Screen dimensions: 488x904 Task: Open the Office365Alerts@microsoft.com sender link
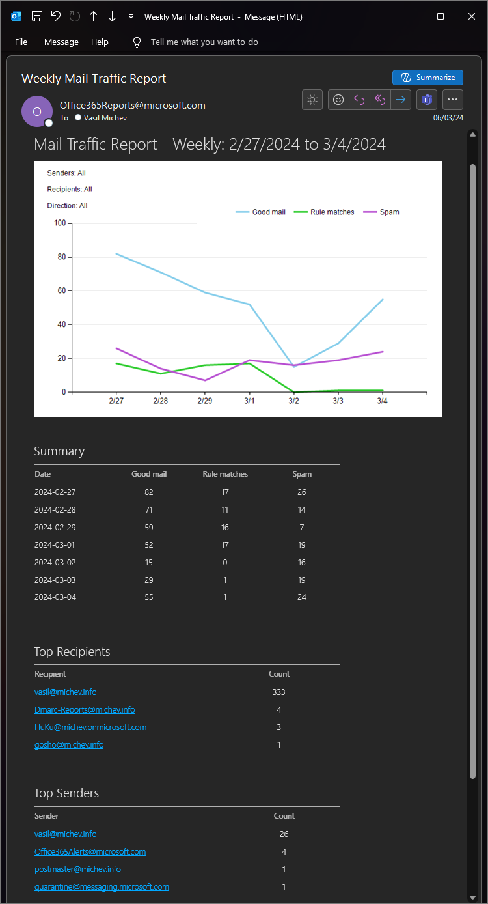(90, 851)
